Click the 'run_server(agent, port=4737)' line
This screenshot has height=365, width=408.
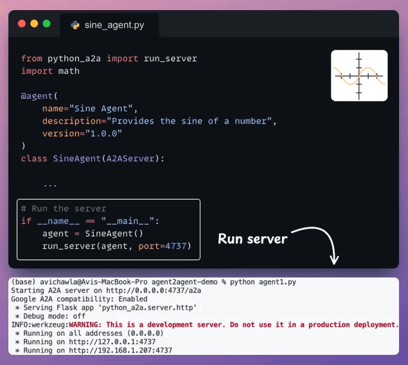pyautogui.click(x=116, y=246)
